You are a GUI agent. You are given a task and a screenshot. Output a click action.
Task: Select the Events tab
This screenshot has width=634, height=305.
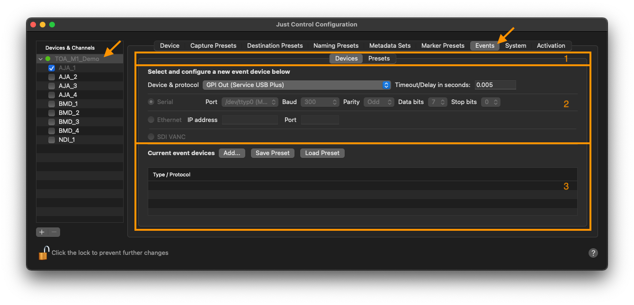[x=485, y=46]
